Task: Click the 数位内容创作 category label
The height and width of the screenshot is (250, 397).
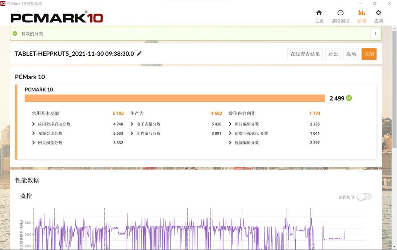Action: click(242, 113)
